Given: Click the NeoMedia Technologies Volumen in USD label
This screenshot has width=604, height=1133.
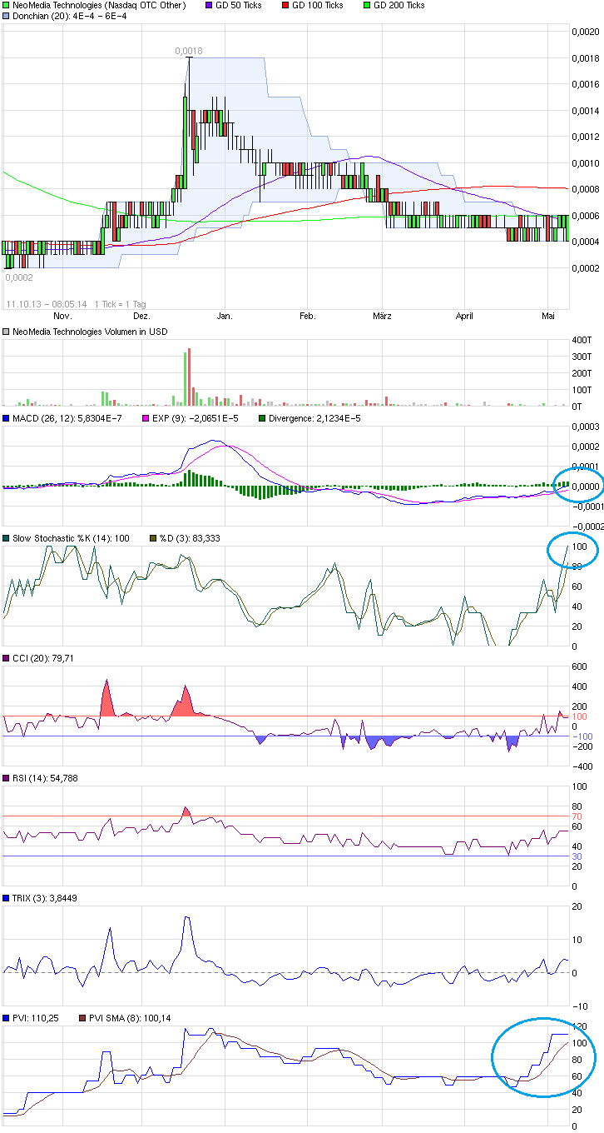Looking at the screenshot, I should tap(90, 332).
